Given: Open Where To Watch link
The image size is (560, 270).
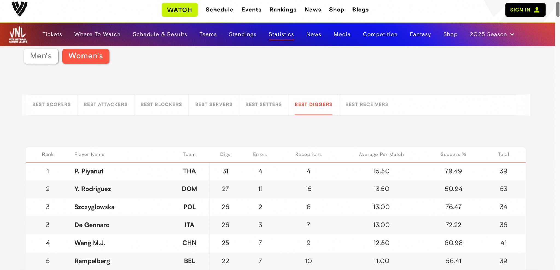Looking at the screenshot, I should coord(97,34).
